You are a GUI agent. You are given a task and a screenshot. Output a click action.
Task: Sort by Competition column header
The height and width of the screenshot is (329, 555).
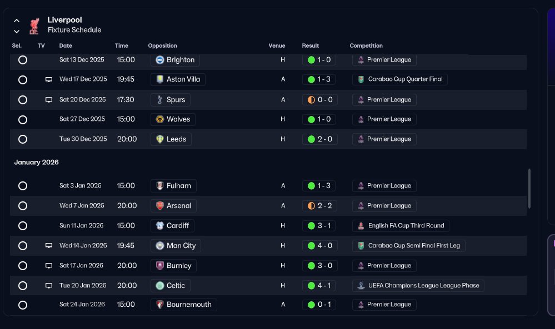click(x=366, y=45)
